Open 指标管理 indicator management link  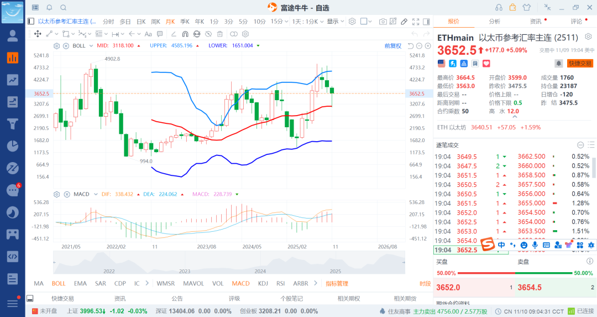[337, 283]
